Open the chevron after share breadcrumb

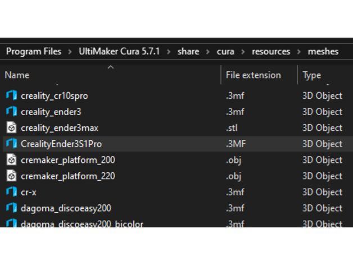pos(208,52)
